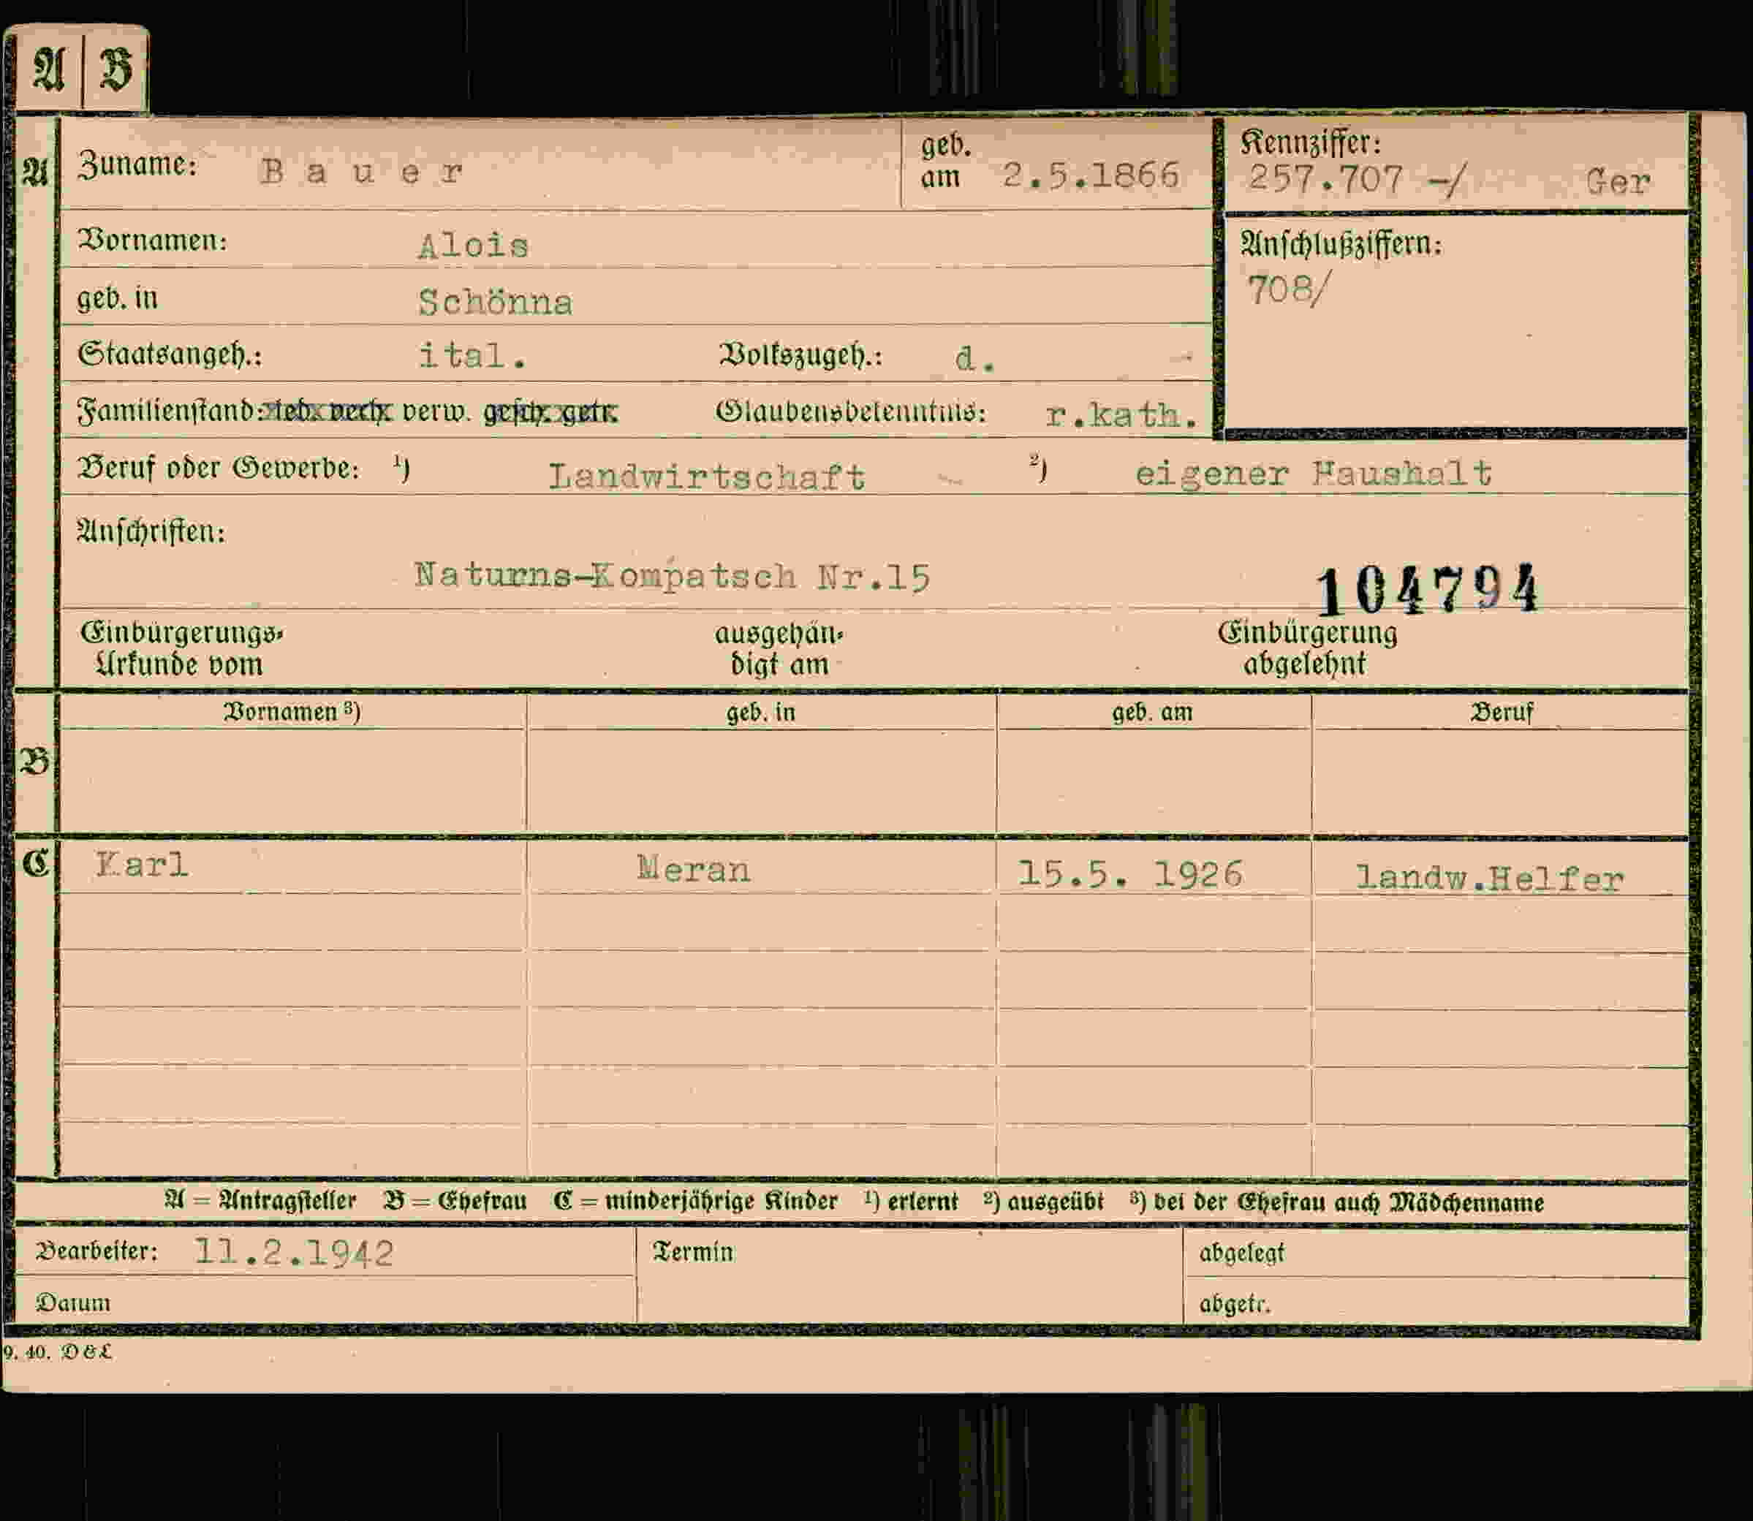The image size is (1753, 1521).
Task: Click child's birth date 15.5. 1926
Action: point(1131,873)
